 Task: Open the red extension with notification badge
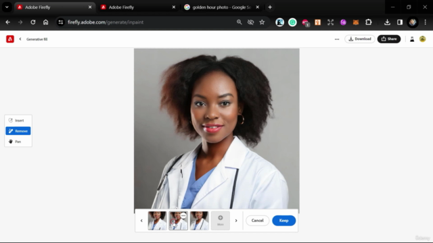click(305, 22)
